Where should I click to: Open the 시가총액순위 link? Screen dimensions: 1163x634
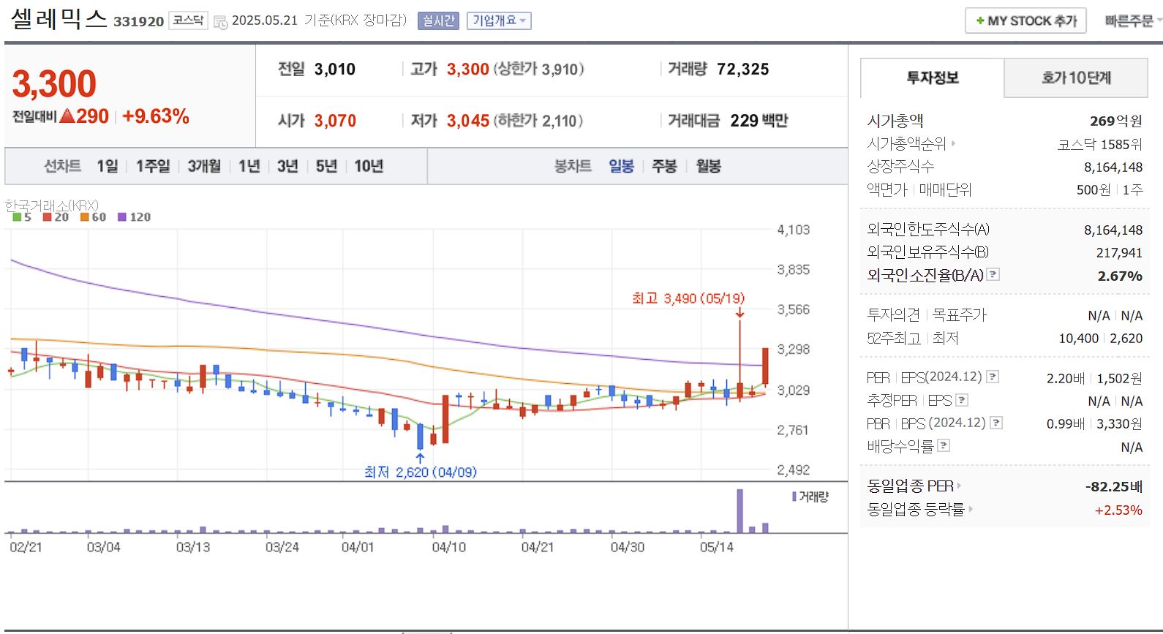pos(906,144)
